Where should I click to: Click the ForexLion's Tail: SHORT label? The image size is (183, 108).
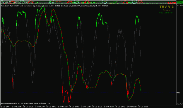tap(10, 6)
